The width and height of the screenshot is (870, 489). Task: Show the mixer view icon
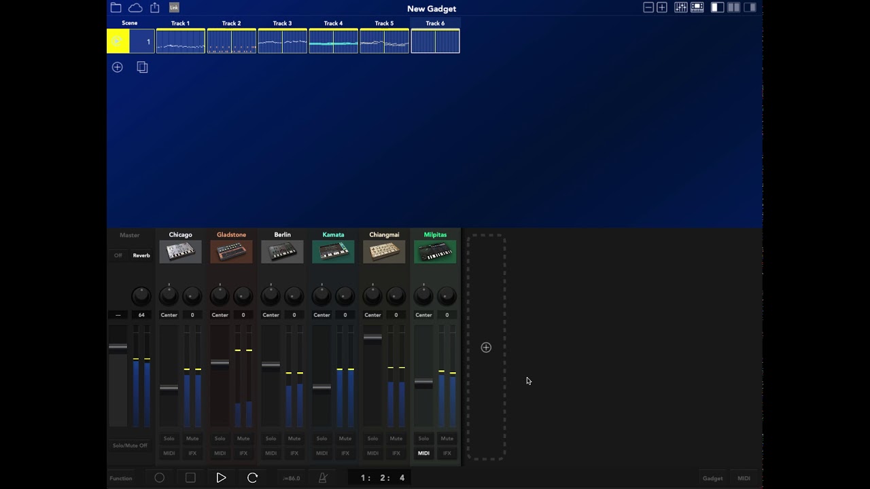point(680,7)
